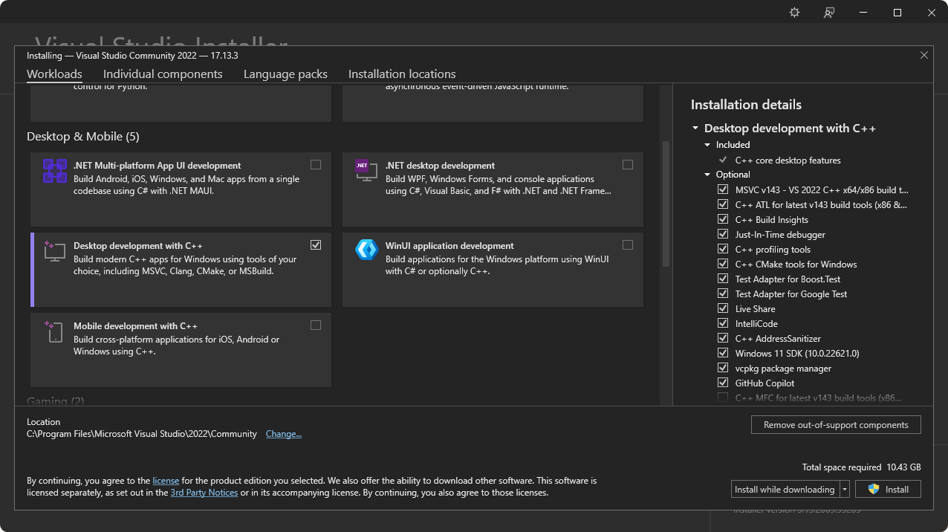Viewport: 948px width, 532px height.
Task: Open the Language packs tab
Action: (285, 74)
